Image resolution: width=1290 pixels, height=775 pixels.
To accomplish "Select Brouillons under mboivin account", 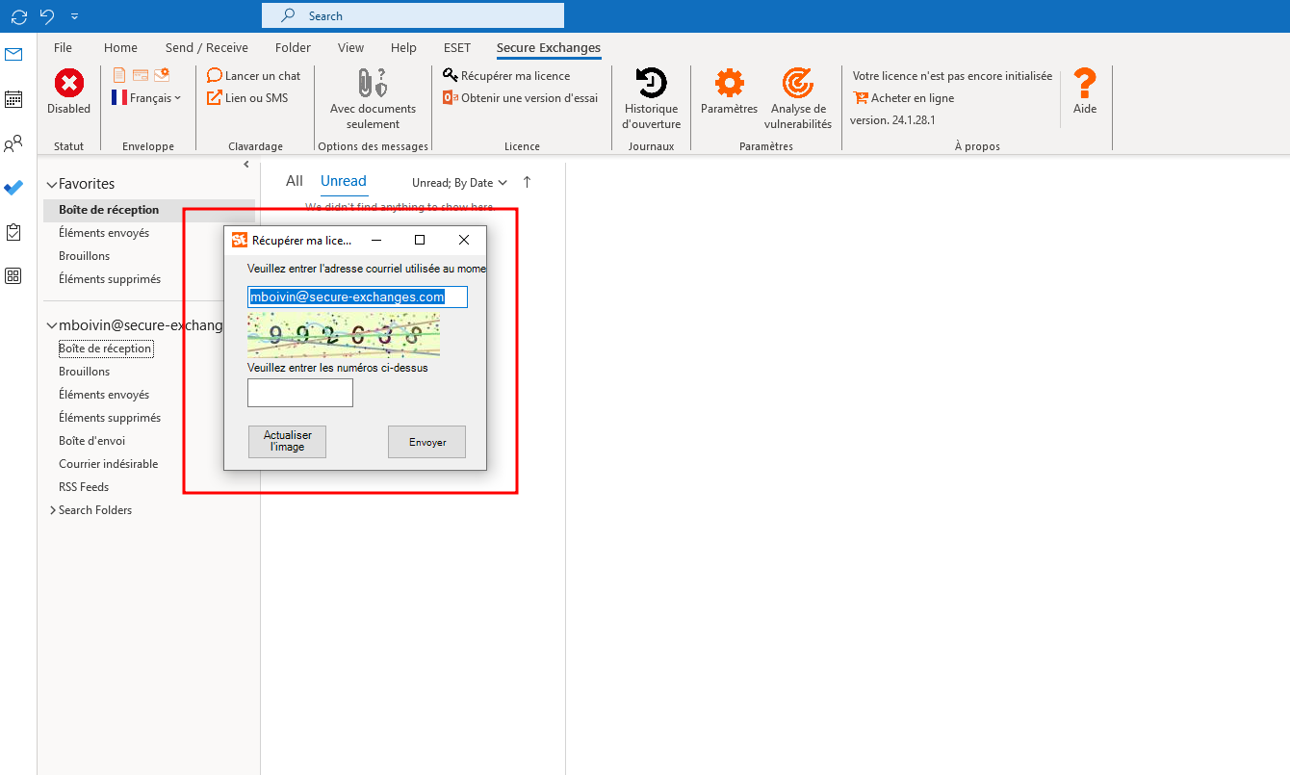I will [85, 372].
